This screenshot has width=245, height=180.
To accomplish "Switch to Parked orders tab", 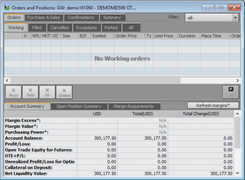I will tap(111, 28).
